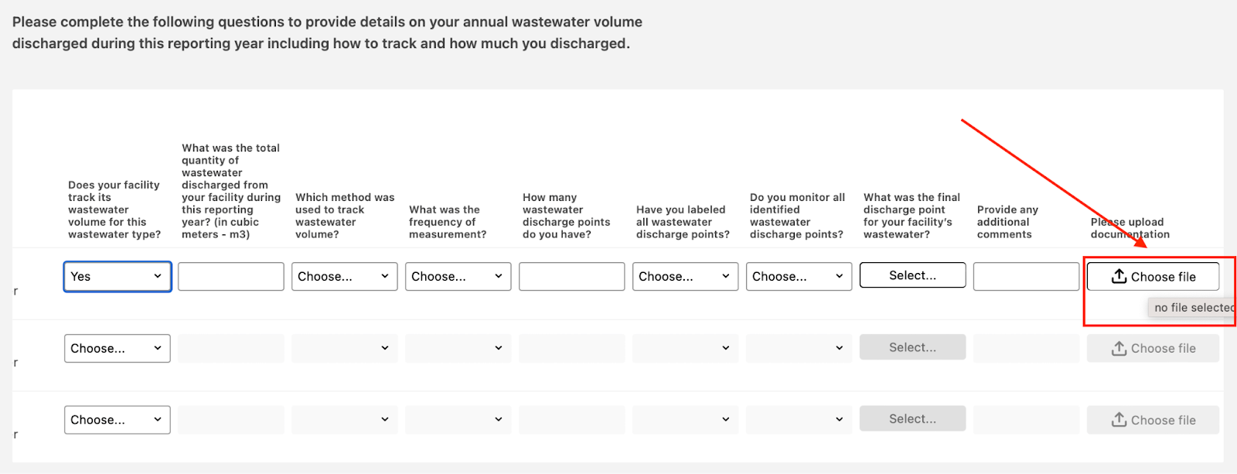Click the total wastewater quantity input, first row
The width and height of the screenshot is (1237, 474).
coord(230,277)
